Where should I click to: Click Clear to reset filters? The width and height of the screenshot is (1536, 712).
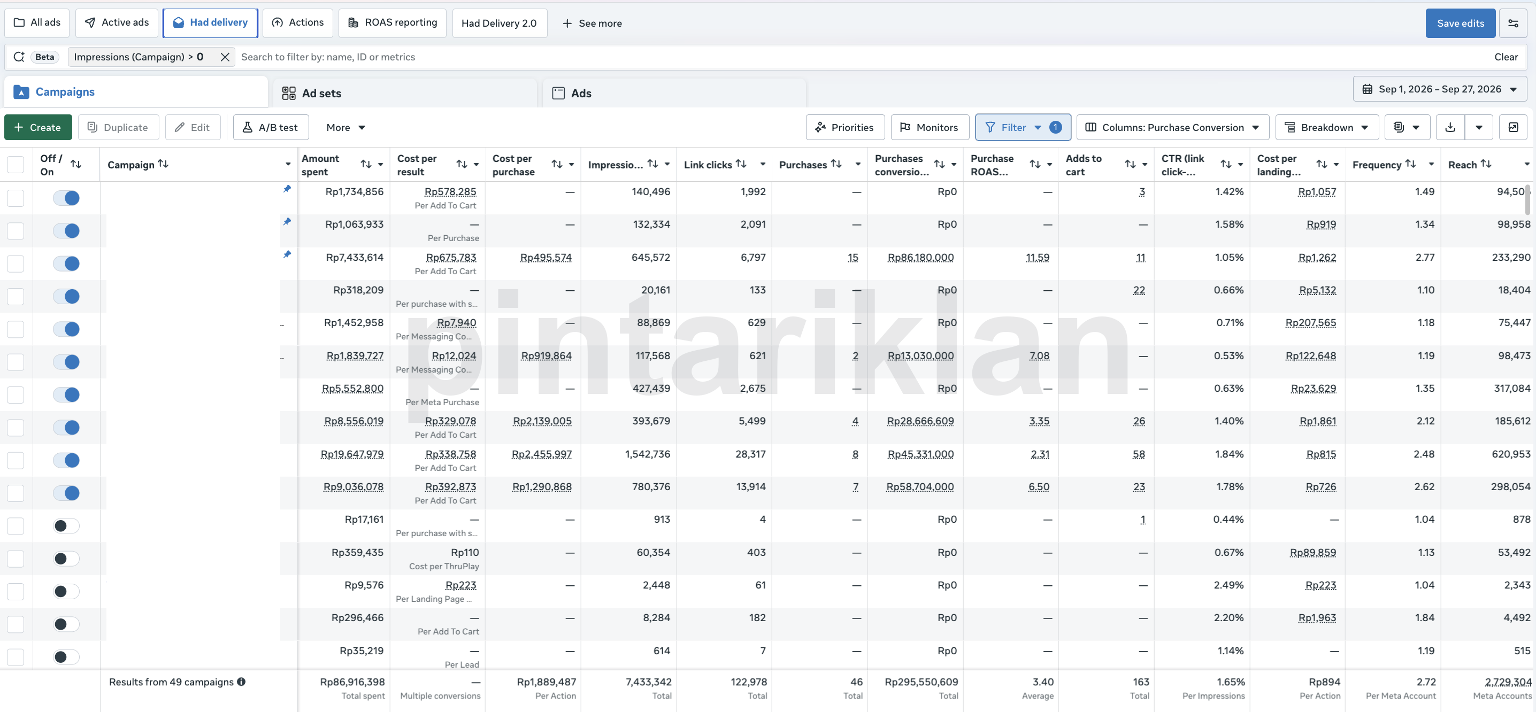(1506, 57)
